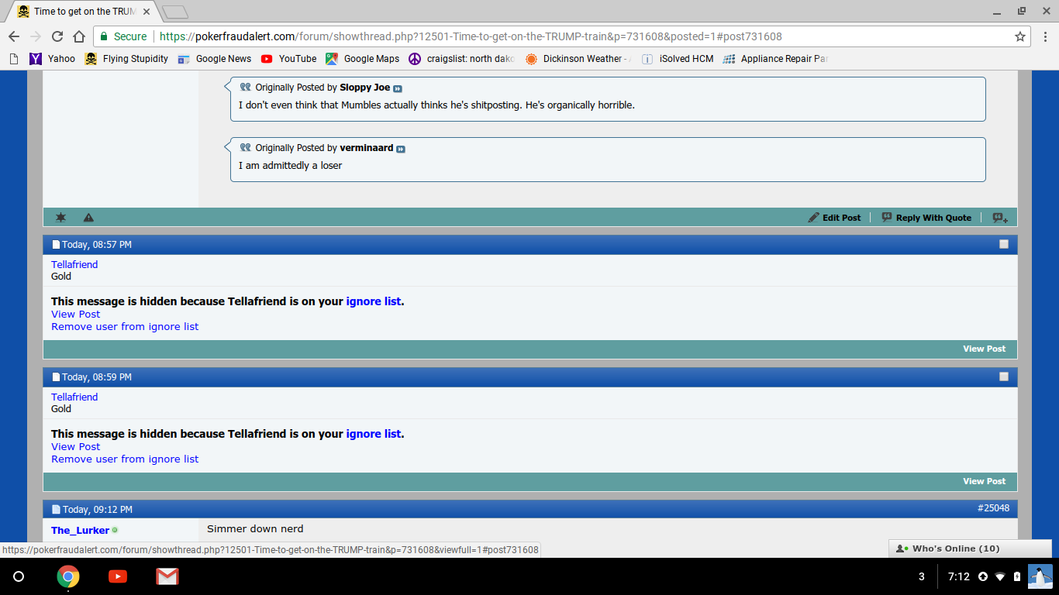Click view-post arrow next to Sloppy Joe
Viewport: 1059px width, 595px height.
click(398, 88)
